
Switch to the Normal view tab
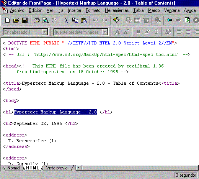pyautogui.click(x=14, y=168)
